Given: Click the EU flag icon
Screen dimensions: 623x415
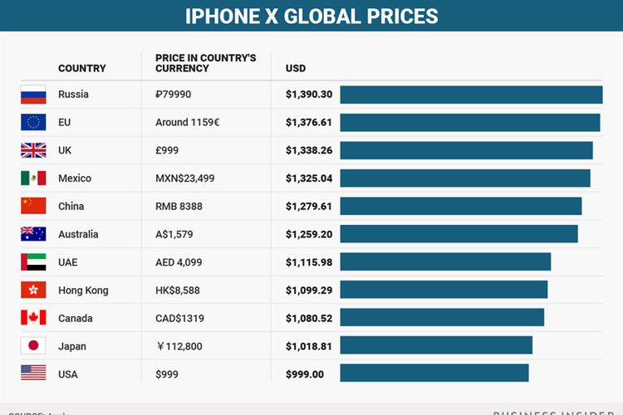Looking at the screenshot, I should pyautogui.click(x=33, y=123).
